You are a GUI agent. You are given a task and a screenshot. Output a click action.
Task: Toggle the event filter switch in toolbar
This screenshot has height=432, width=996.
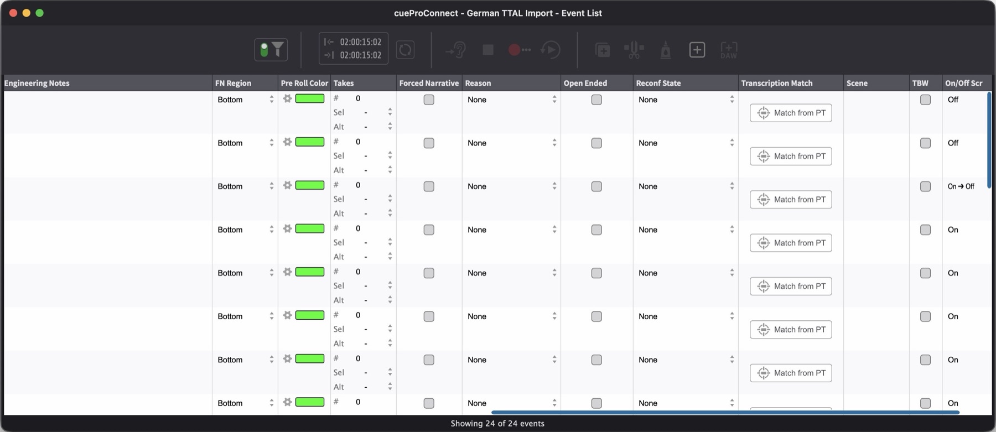(271, 50)
